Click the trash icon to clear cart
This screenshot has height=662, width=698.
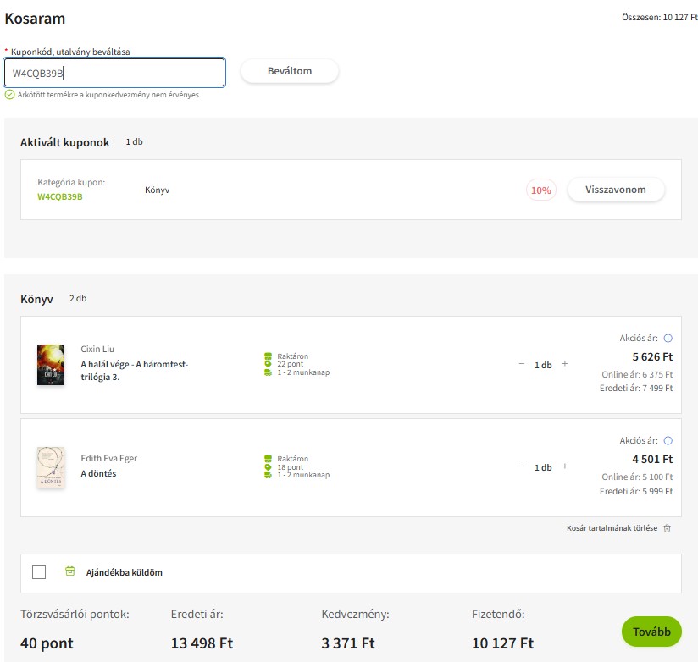[x=667, y=528]
